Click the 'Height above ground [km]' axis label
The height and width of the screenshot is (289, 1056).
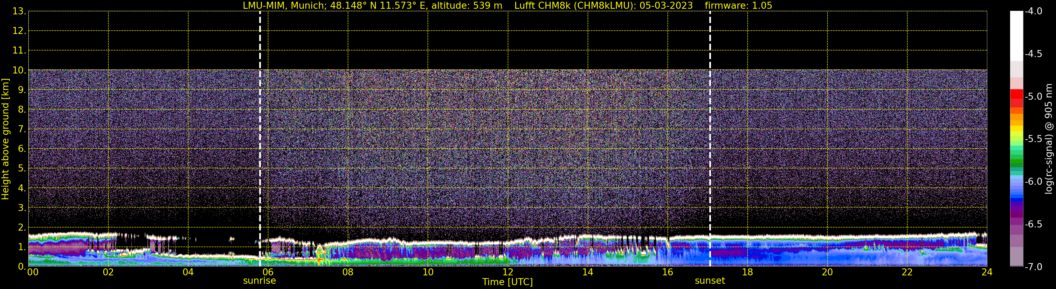pyautogui.click(x=5, y=139)
